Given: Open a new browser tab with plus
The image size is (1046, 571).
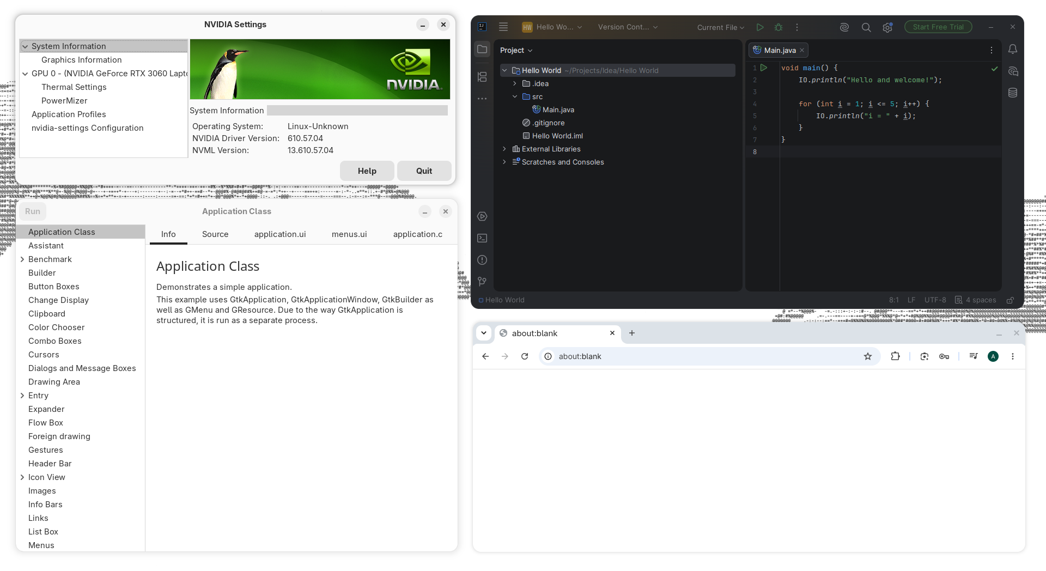Looking at the screenshot, I should tap(632, 333).
